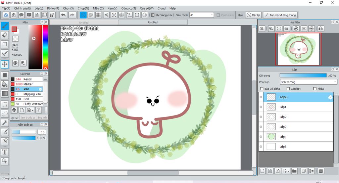339x183 pixels.
Task: Enable concentric circle snap guide
Action: click(x=122, y=15)
